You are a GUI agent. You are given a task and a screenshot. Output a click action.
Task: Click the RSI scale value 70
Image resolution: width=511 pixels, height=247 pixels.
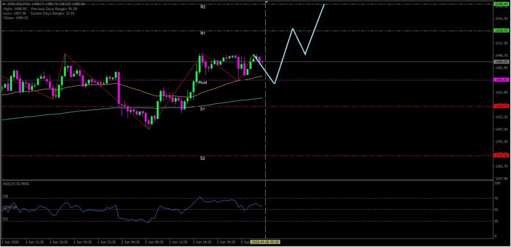[497, 198]
